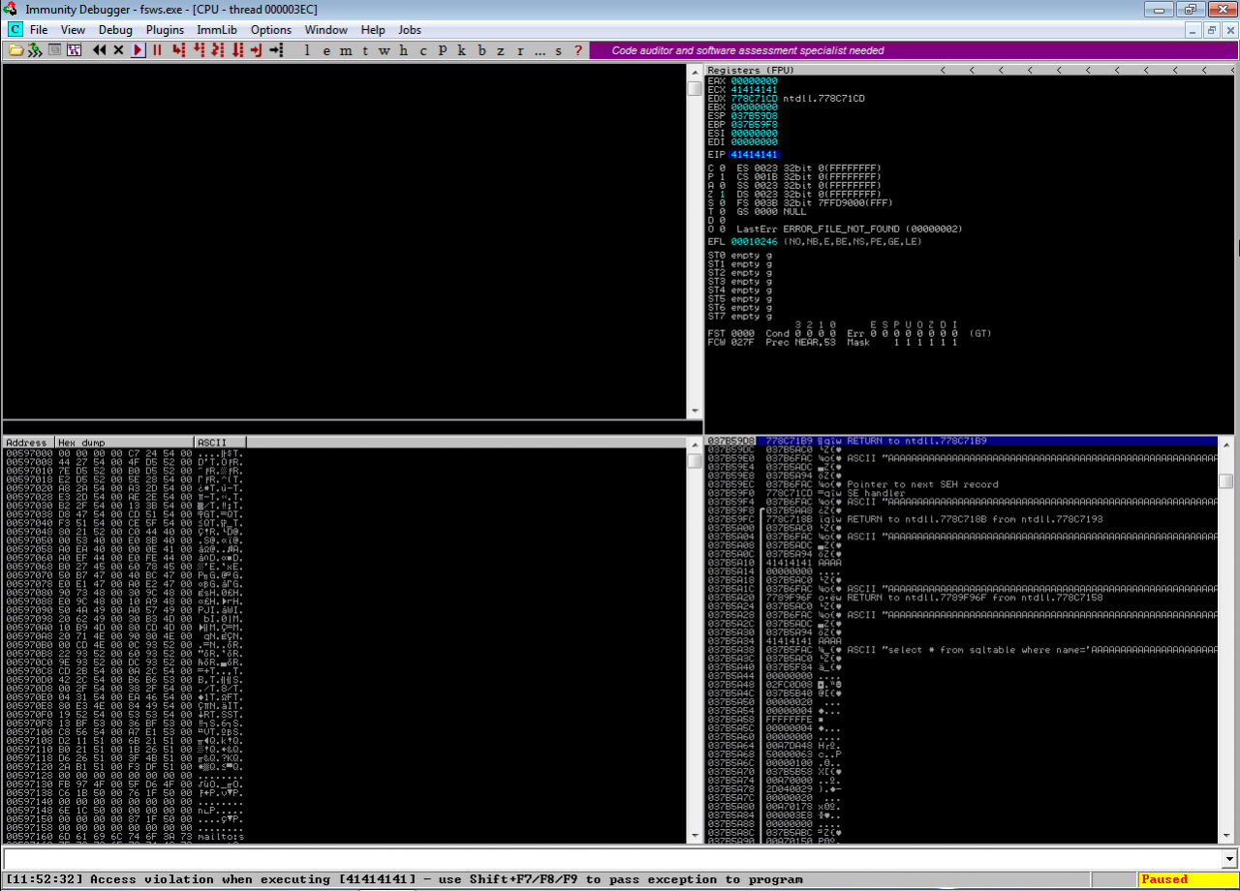Click the Open file toolbar icon
The height and width of the screenshot is (891, 1240).
click(15, 50)
